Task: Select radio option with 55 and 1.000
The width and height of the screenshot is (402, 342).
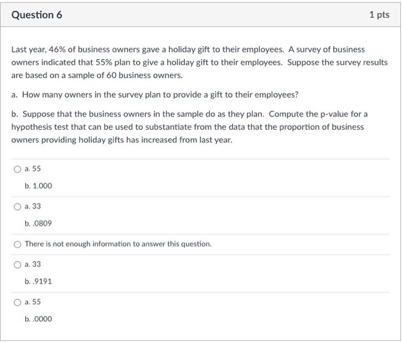Action: tap(17, 170)
